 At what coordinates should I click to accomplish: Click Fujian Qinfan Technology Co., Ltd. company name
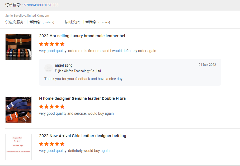pyautogui.click(x=78, y=71)
